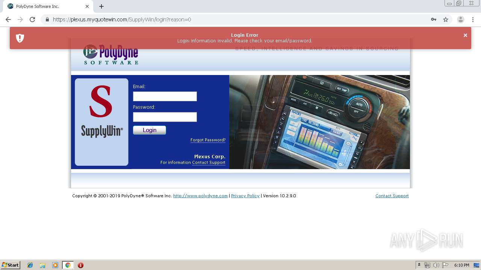This screenshot has width=481, height=270.
Task: Launch Internet Explorer from the taskbar
Action: (x=30, y=265)
